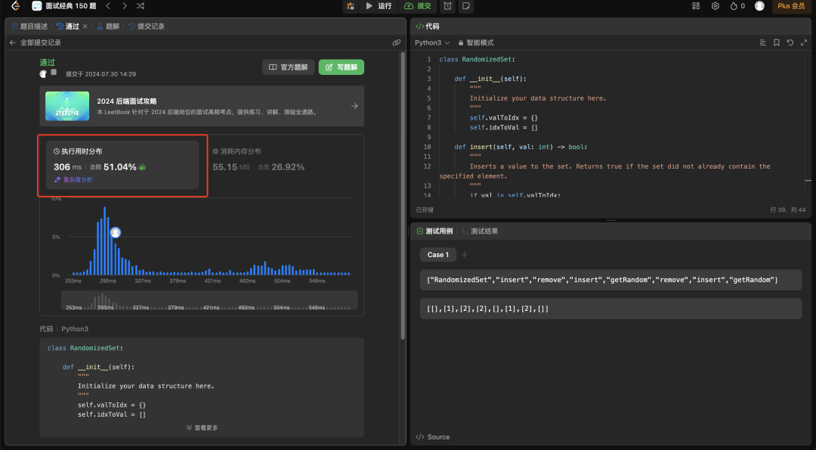Toggle 智能模式 smart mode

476,42
